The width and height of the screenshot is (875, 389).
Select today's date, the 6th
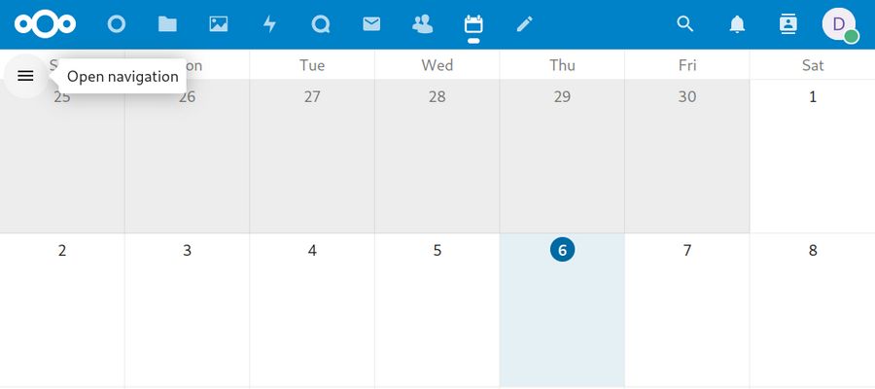[x=562, y=250]
